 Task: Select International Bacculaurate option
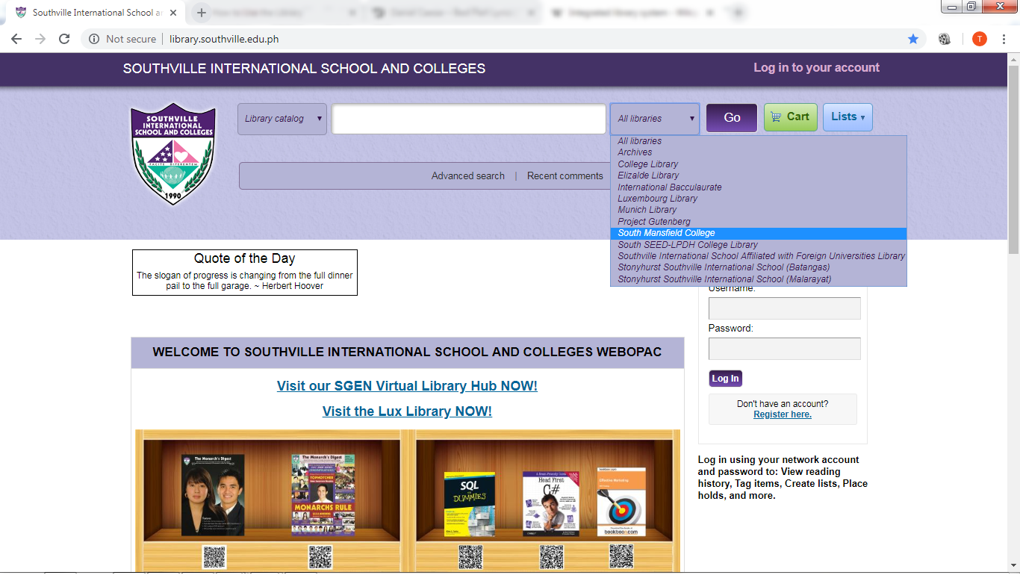[758, 187]
